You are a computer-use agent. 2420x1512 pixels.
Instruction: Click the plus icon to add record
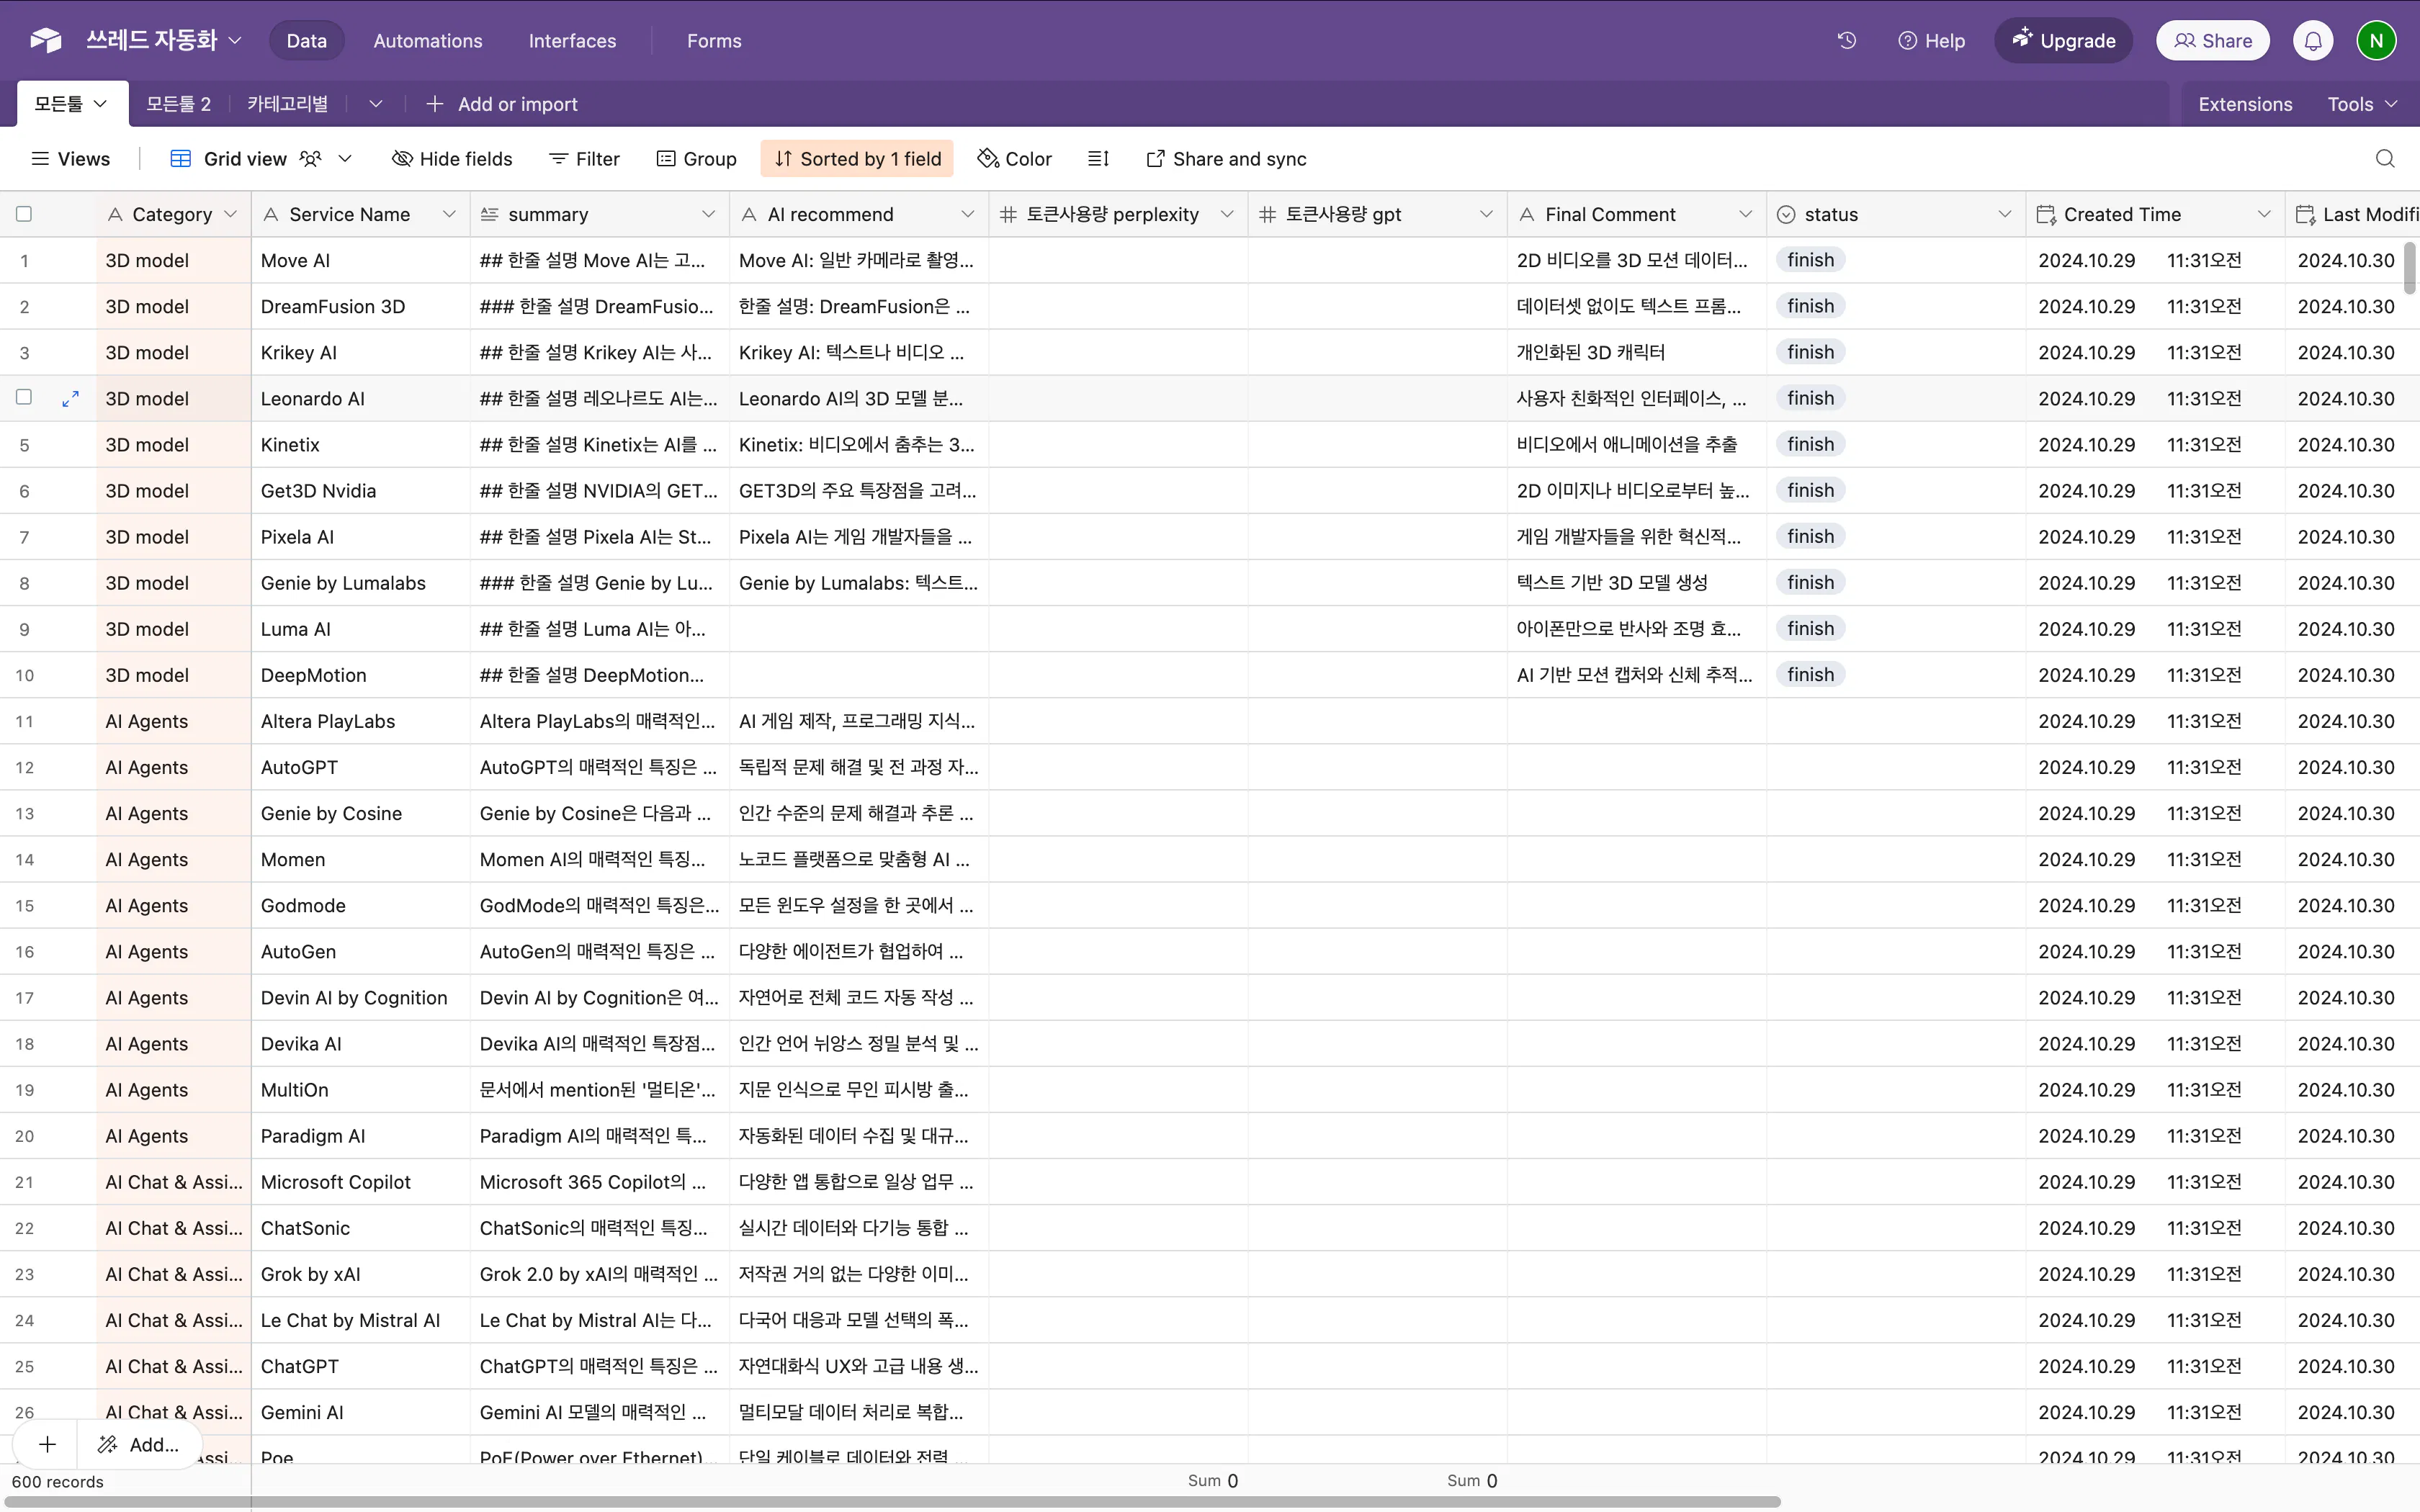47,1444
